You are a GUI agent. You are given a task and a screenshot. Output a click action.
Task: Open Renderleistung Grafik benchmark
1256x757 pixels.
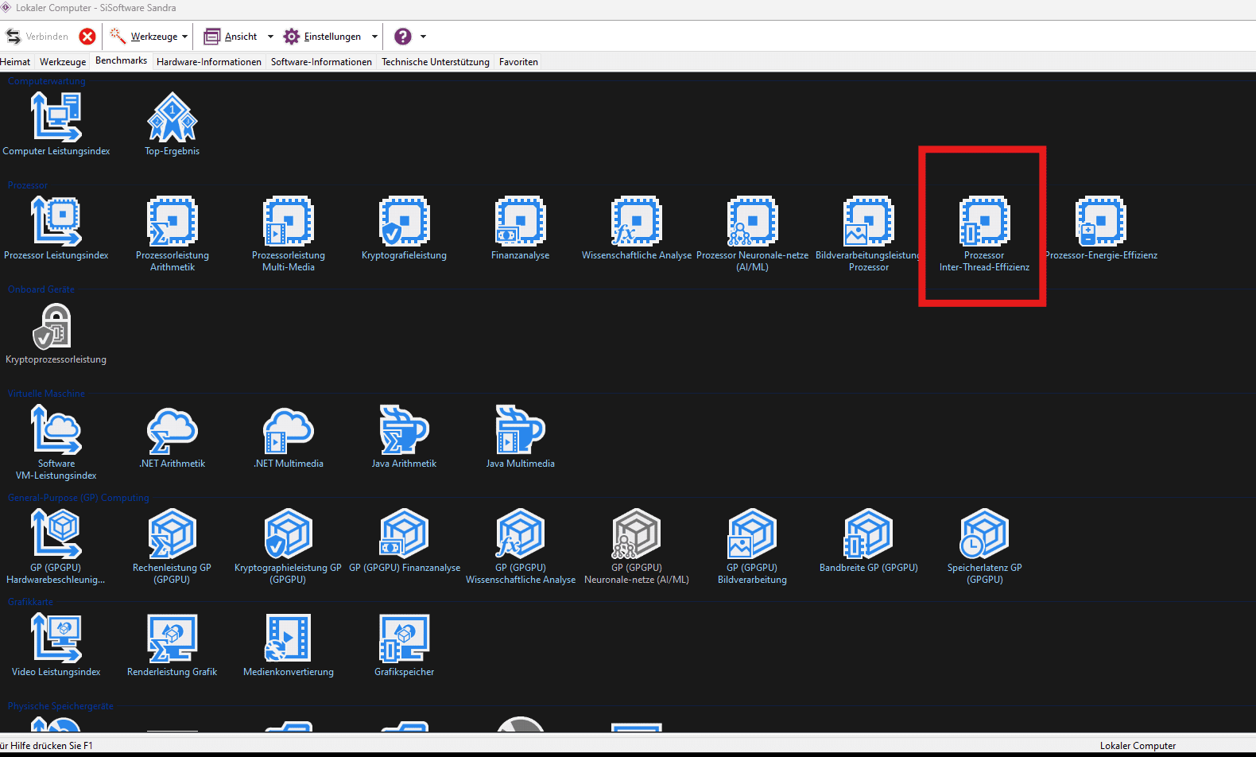(173, 644)
